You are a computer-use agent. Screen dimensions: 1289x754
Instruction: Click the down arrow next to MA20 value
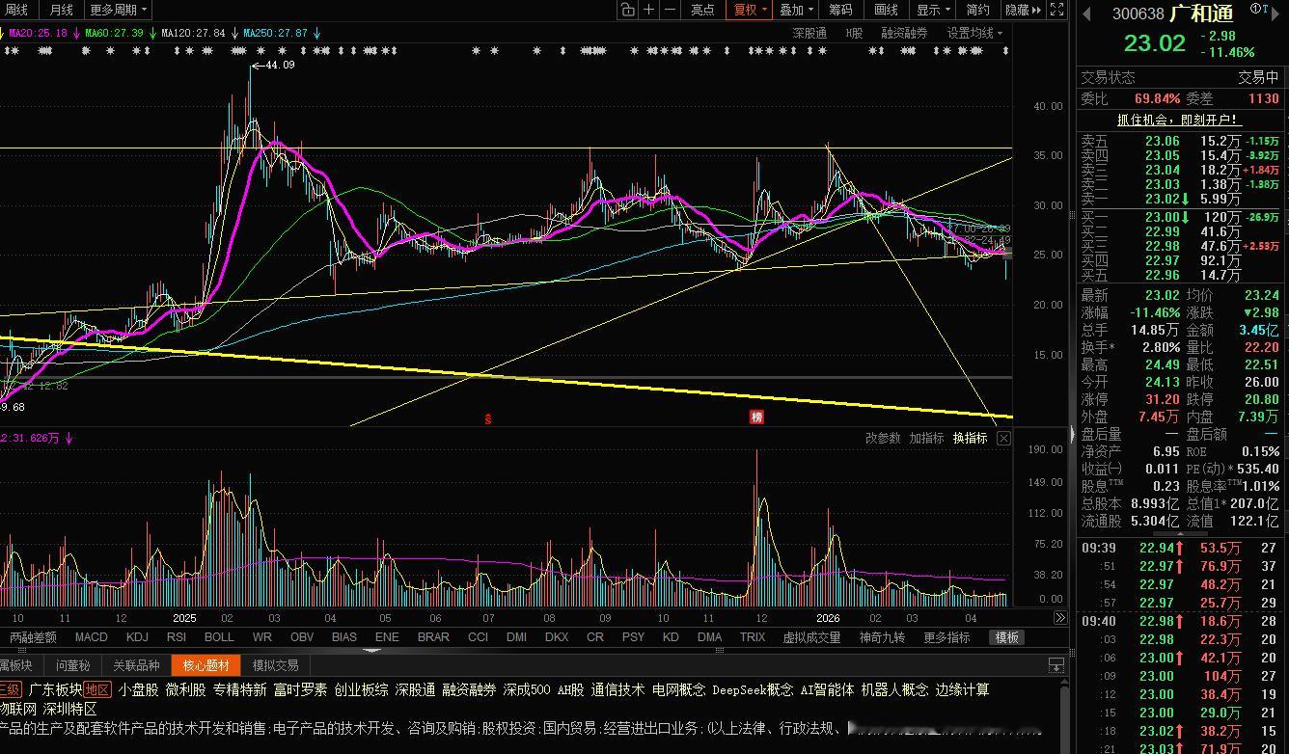pos(74,33)
